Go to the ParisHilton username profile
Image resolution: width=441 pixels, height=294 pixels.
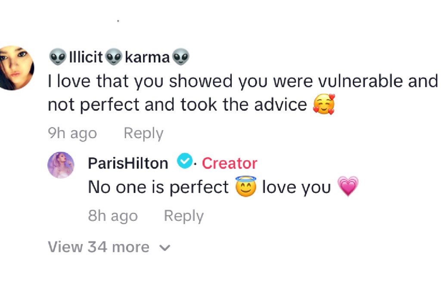click(x=128, y=163)
